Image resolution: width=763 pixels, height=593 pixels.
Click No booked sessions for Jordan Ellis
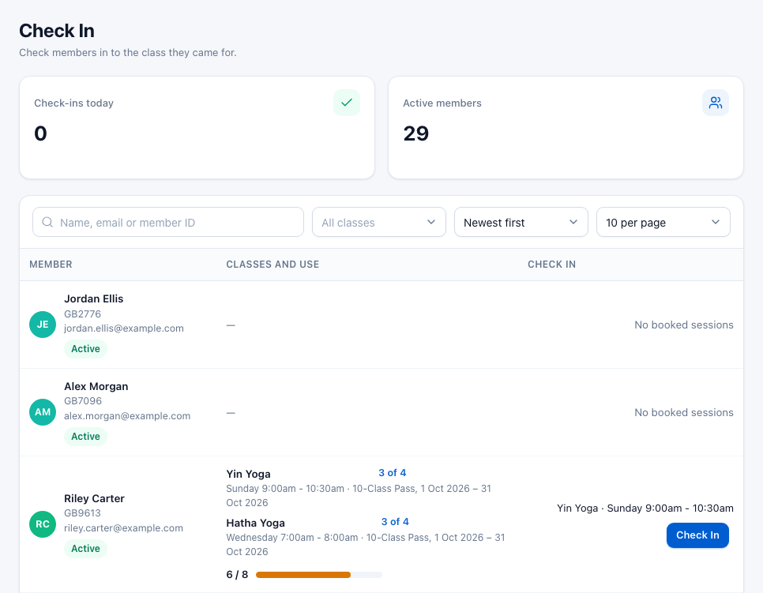coord(684,325)
